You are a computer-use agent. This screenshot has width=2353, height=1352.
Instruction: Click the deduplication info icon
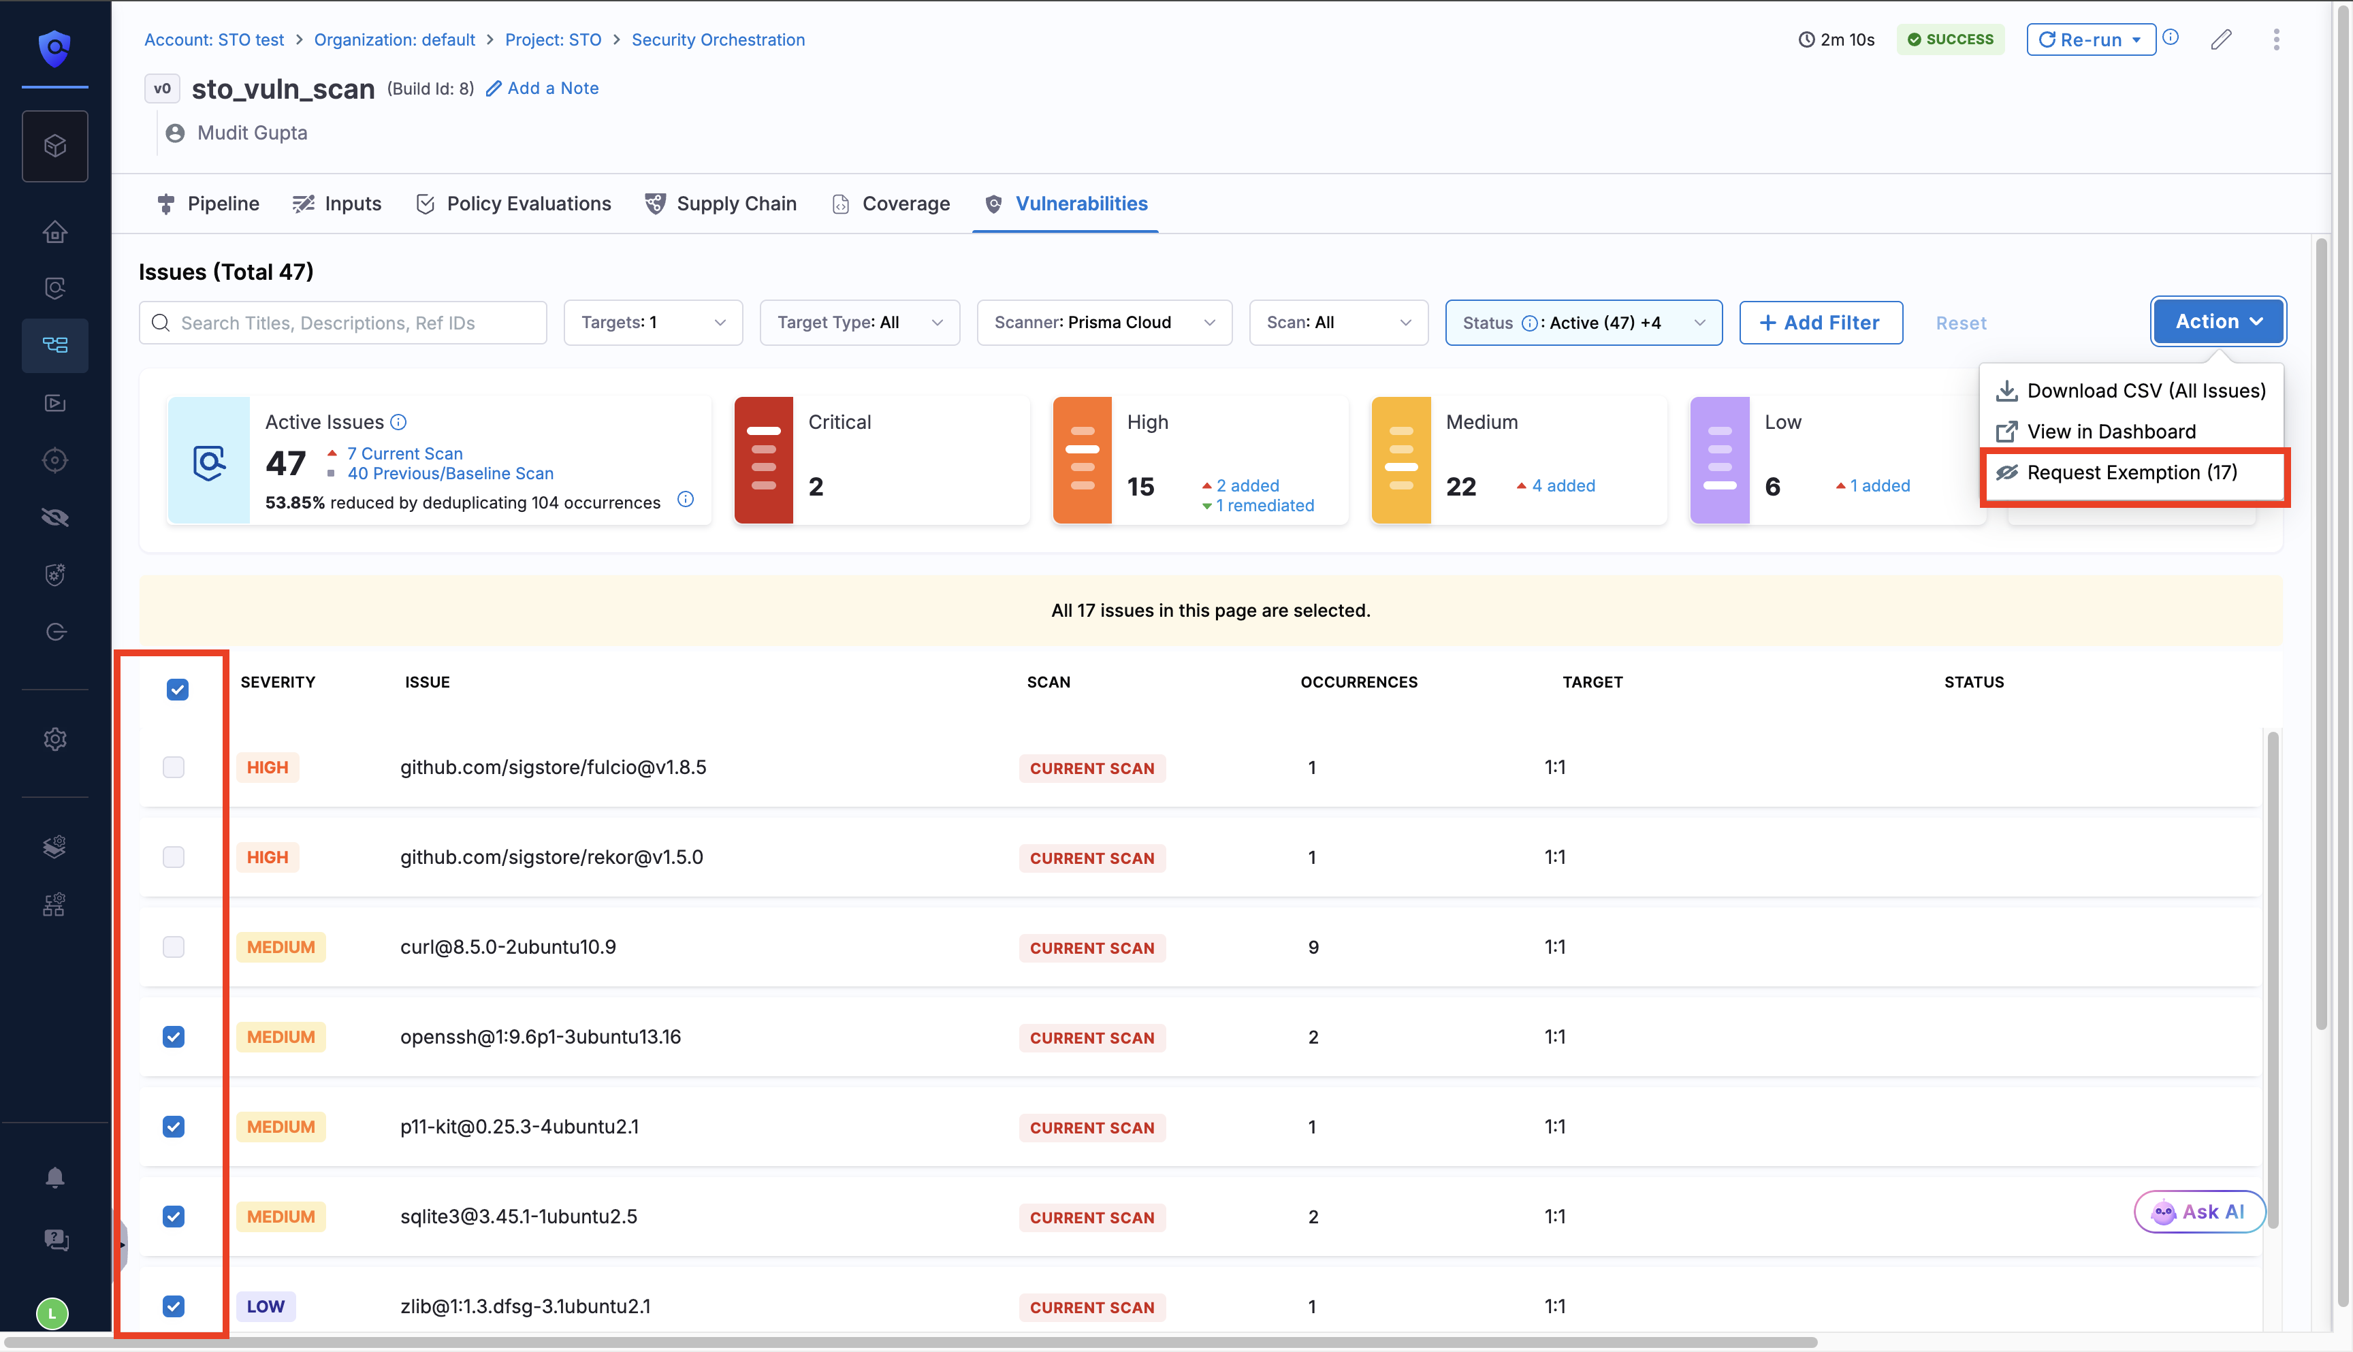[686, 500]
